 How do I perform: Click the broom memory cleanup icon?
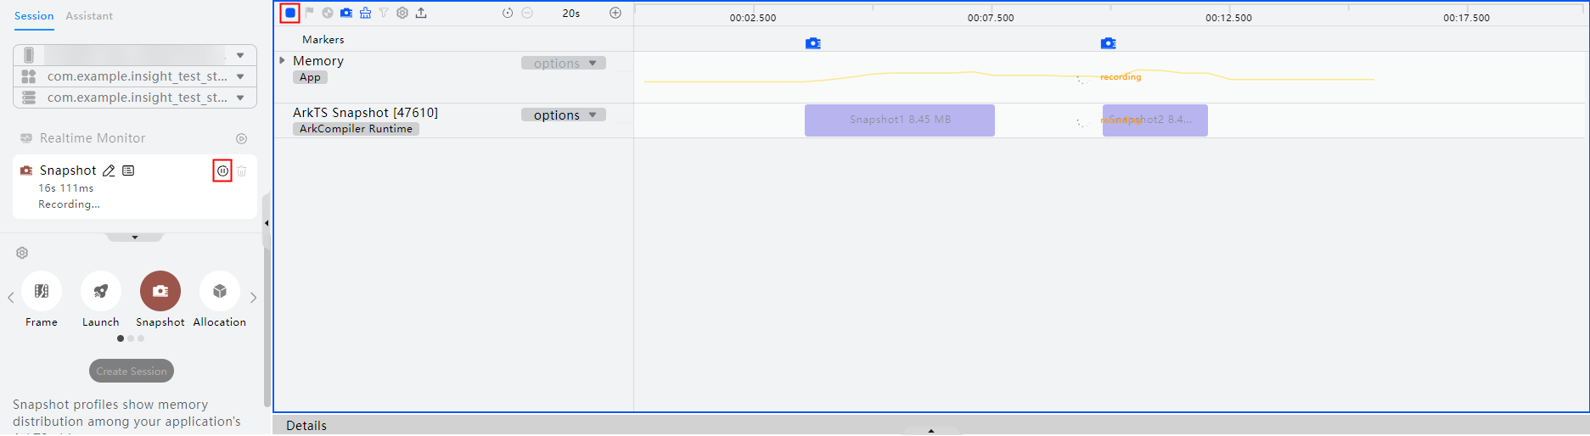click(365, 13)
